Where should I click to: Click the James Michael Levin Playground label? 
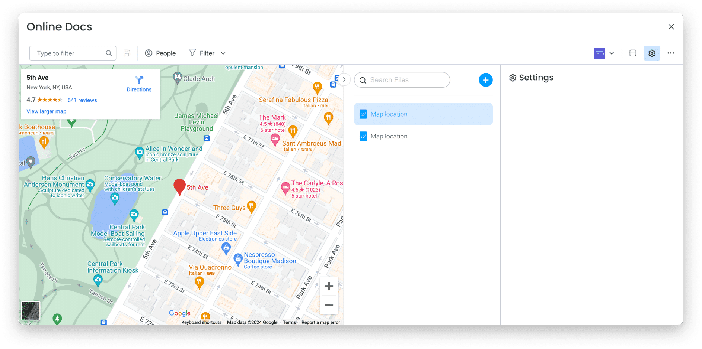(x=197, y=122)
